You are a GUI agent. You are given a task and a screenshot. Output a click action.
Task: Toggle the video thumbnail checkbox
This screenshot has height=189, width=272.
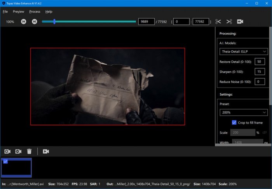tap(5, 162)
